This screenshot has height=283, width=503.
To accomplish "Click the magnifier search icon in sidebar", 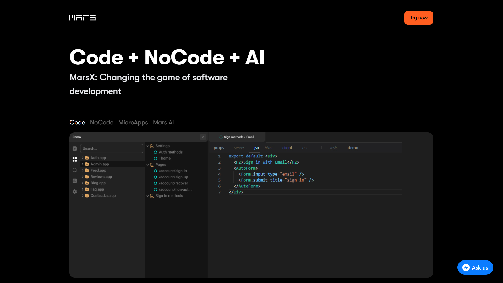I will [x=75, y=170].
